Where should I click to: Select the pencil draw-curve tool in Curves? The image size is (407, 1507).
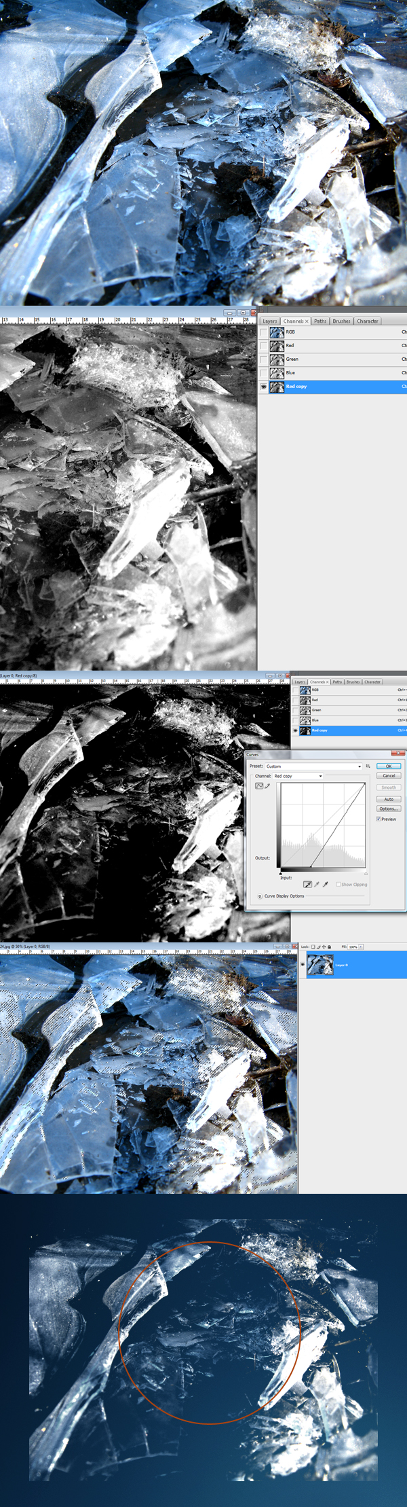click(267, 786)
